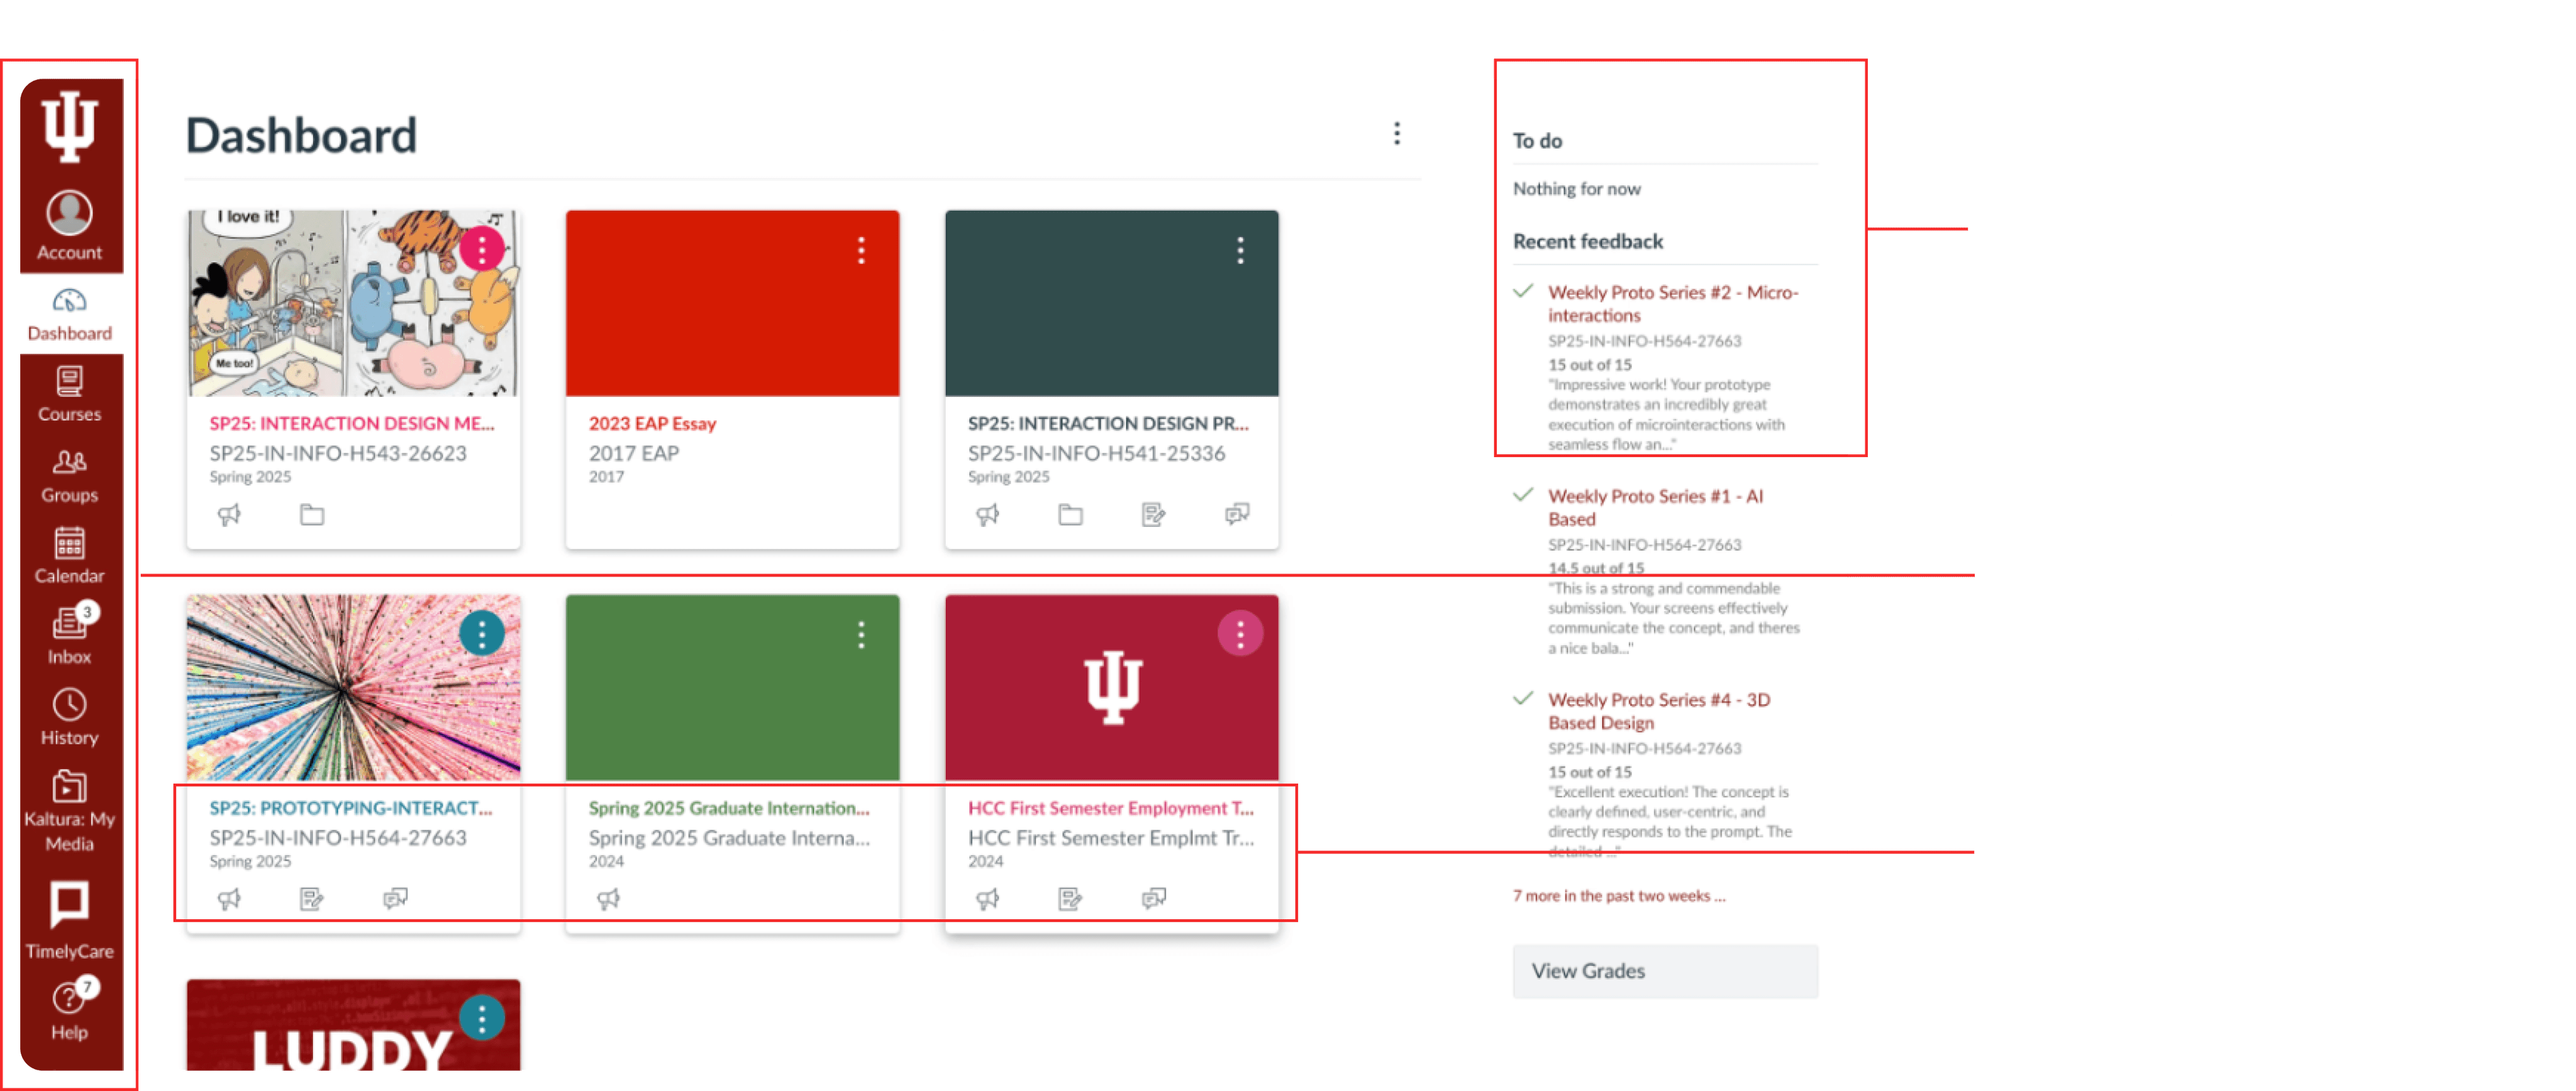2576x1091 pixels.
Task: Open options on green Graduate International card
Action: (x=860, y=634)
